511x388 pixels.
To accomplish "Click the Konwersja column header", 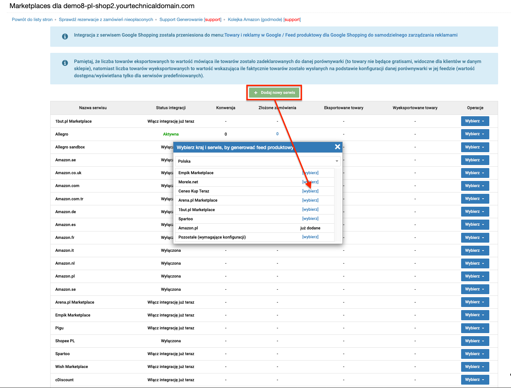I will click(226, 108).
